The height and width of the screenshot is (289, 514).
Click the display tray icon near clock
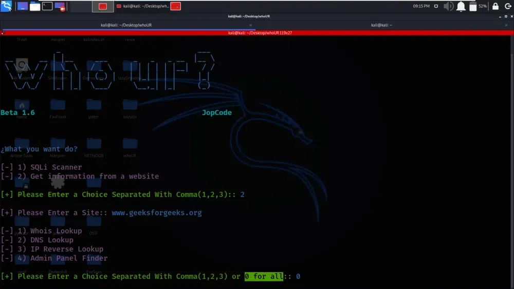click(436, 6)
